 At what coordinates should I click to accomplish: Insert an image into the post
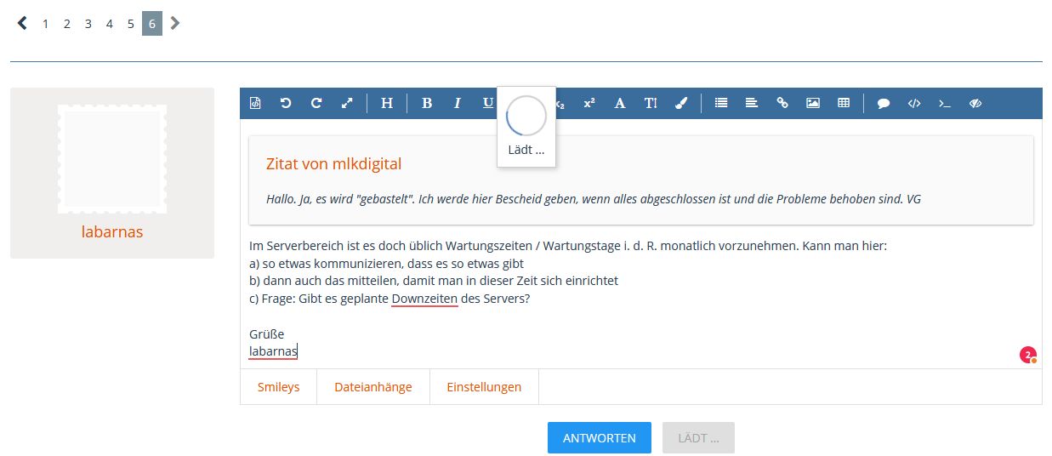[813, 103]
